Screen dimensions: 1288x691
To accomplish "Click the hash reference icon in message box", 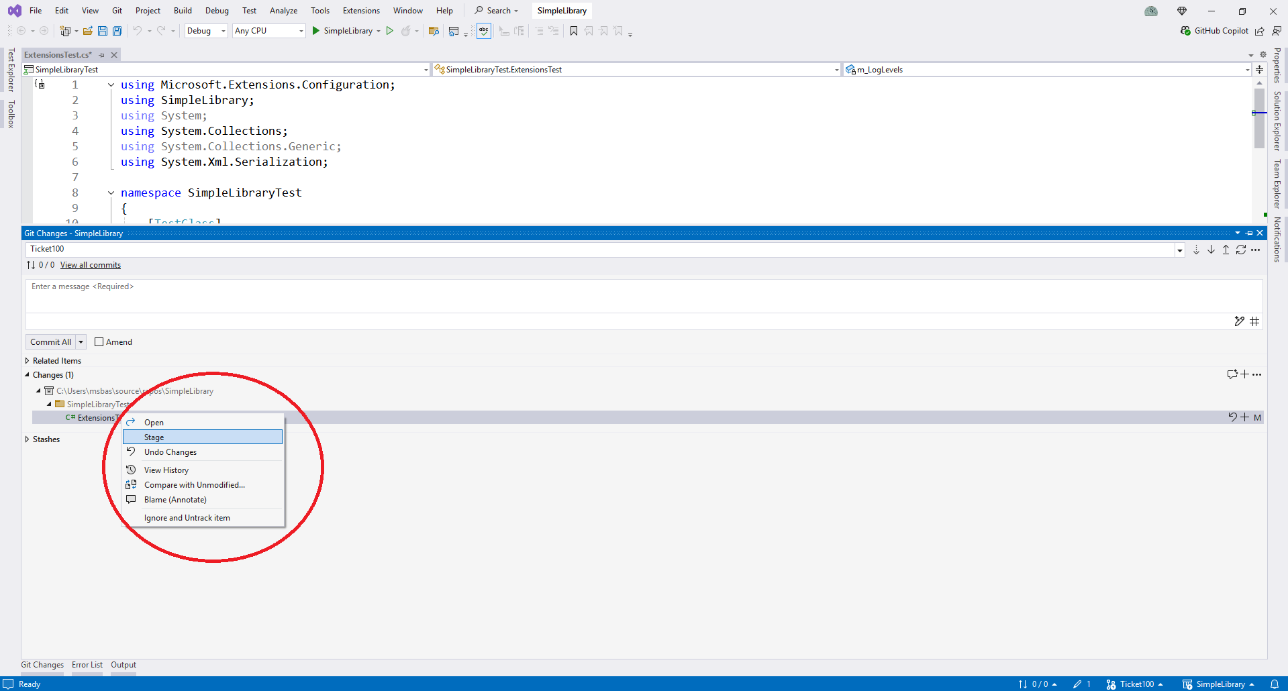I will click(x=1254, y=321).
